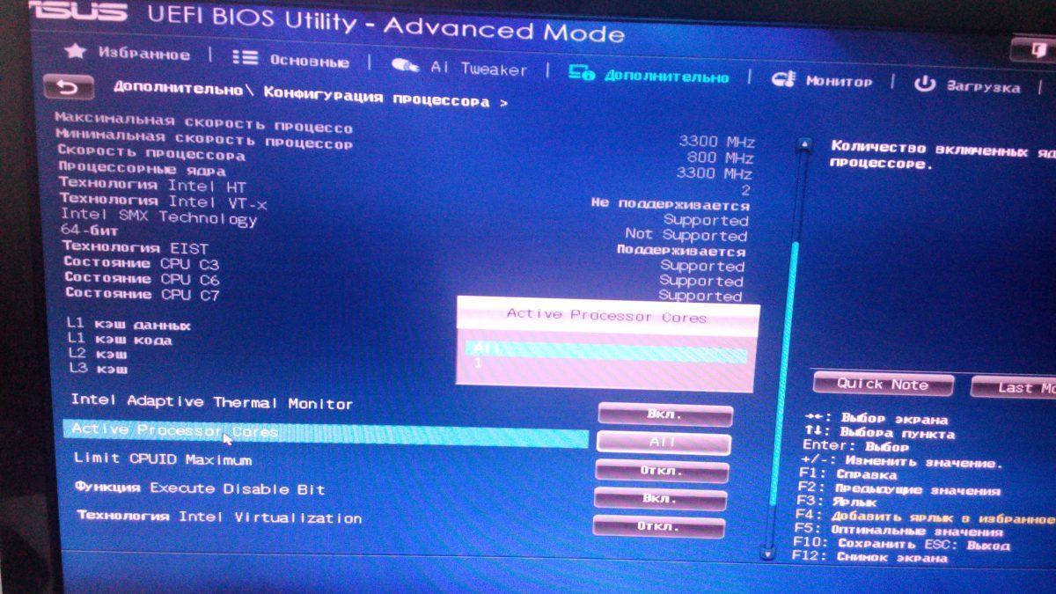Click the Ai Tweaker icon
The image size is (1056, 594).
click(x=405, y=66)
